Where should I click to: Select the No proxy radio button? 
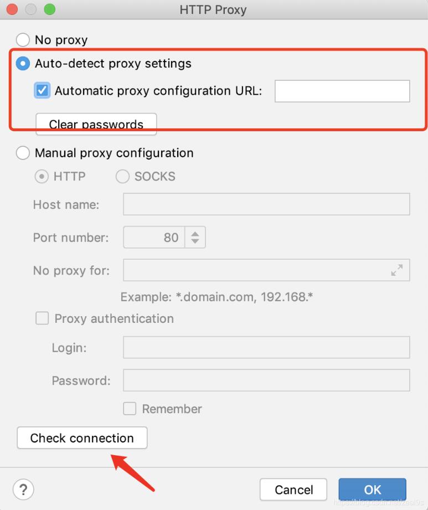click(23, 40)
